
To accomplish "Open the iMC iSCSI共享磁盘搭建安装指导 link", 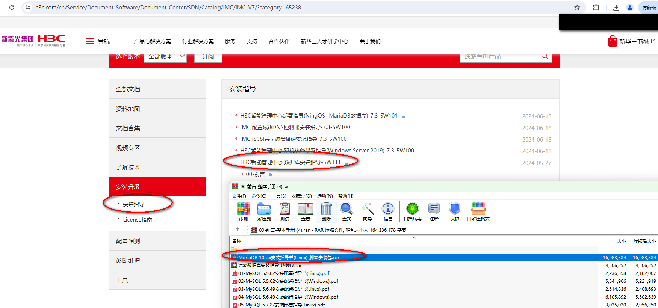I will (x=293, y=139).
